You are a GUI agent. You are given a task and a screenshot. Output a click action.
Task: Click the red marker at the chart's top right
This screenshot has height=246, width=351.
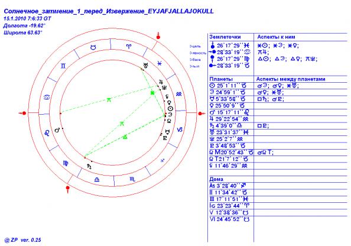[x=158, y=36]
